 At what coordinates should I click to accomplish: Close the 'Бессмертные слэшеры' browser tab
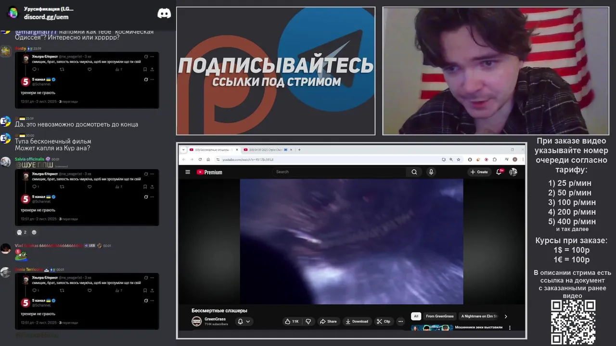(x=236, y=150)
